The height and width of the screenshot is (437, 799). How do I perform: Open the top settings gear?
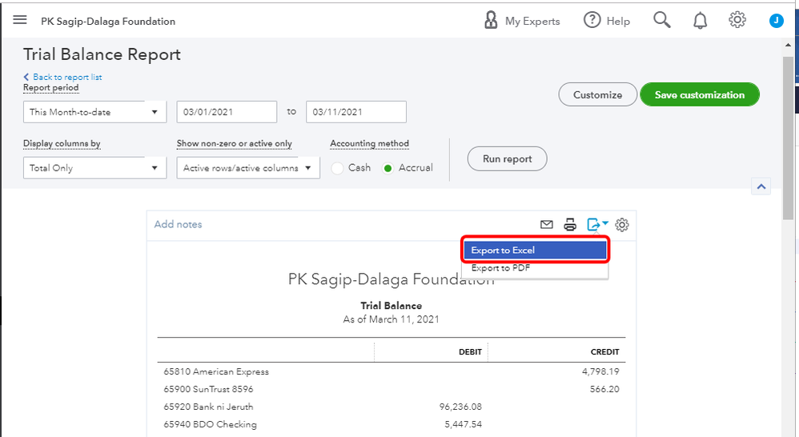click(737, 21)
